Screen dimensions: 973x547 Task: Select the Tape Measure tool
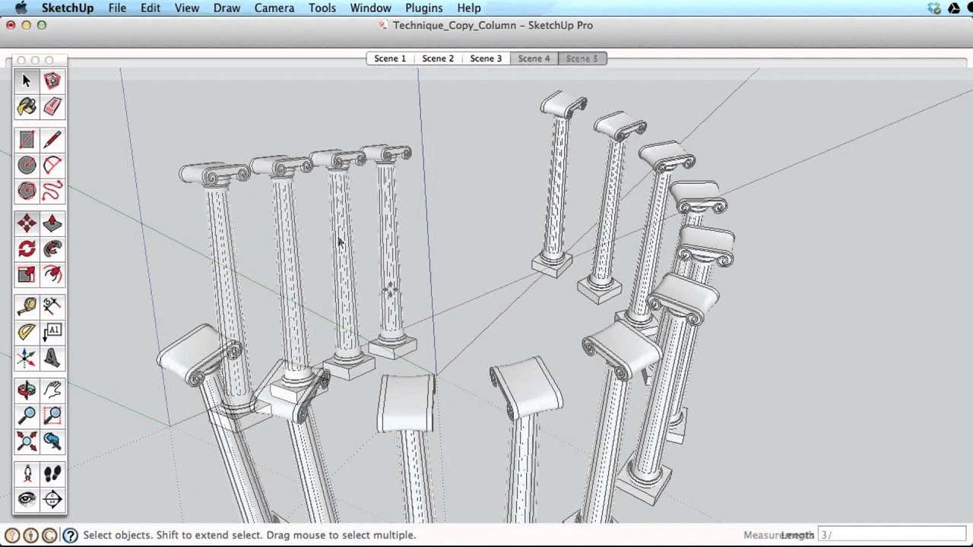[27, 307]
